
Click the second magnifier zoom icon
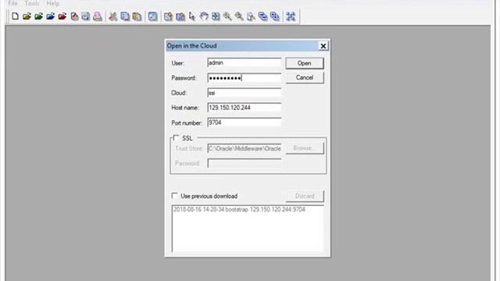[x=239, y=16]
